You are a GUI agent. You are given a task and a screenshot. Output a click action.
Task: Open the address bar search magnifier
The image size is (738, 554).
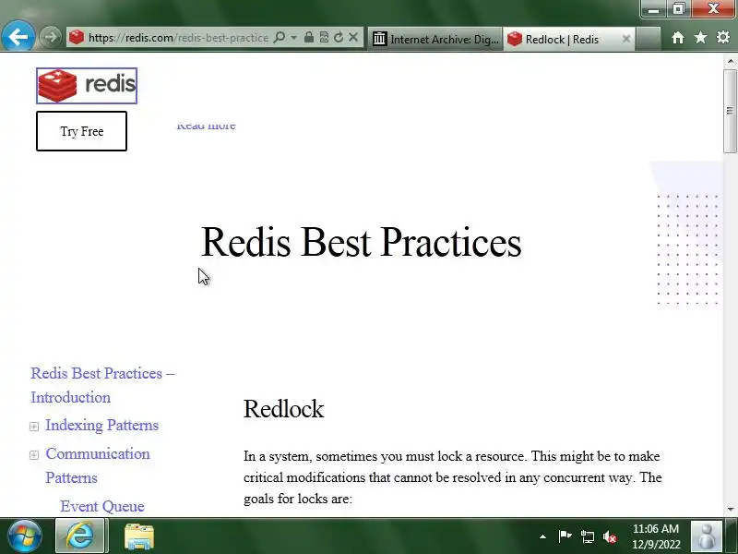[x=280, y=37]
